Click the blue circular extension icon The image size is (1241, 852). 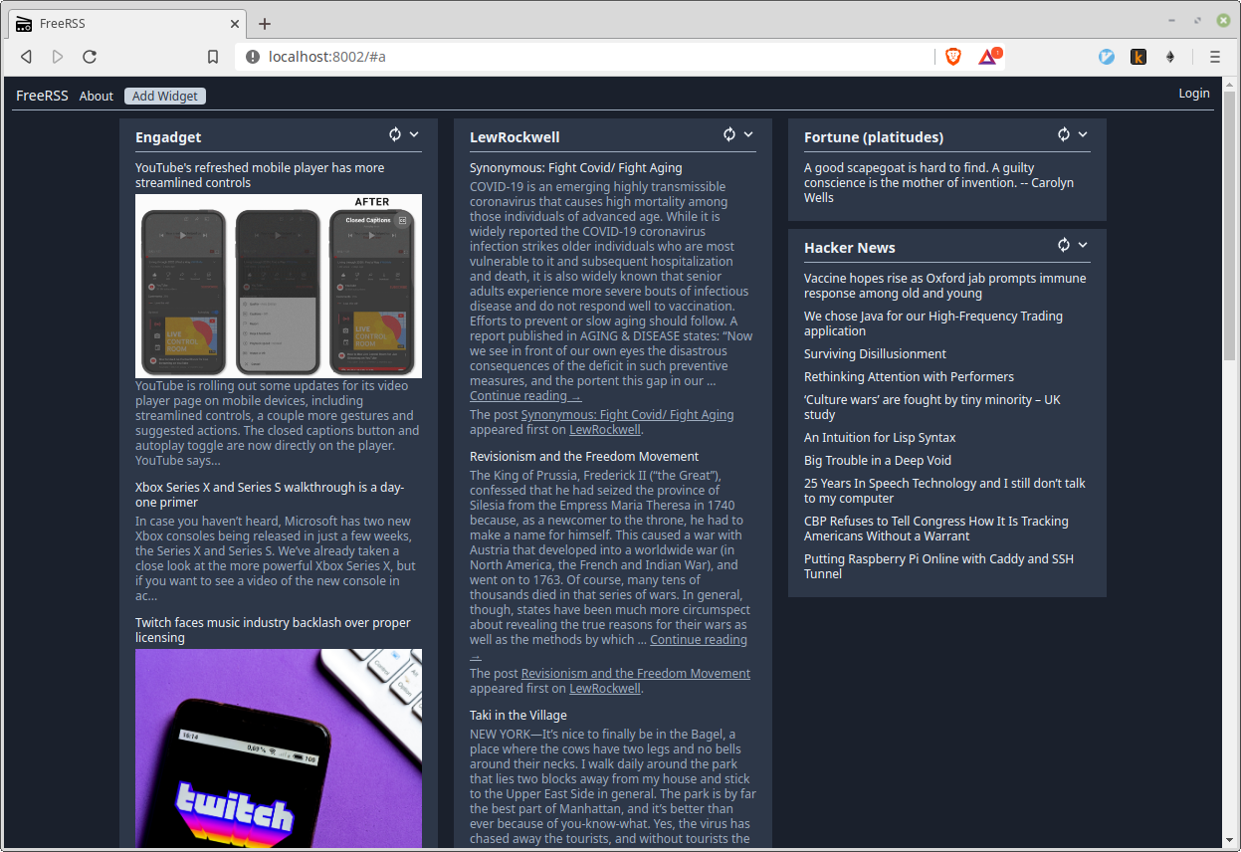[1107, 57]
